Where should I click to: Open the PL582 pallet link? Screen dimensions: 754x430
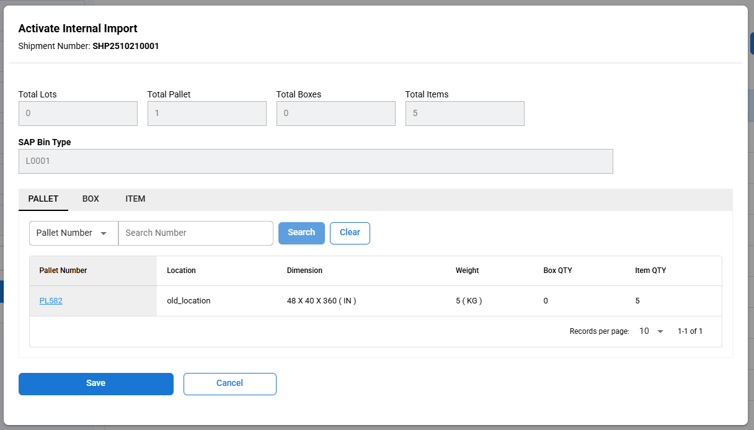click(x=51, y=301)
